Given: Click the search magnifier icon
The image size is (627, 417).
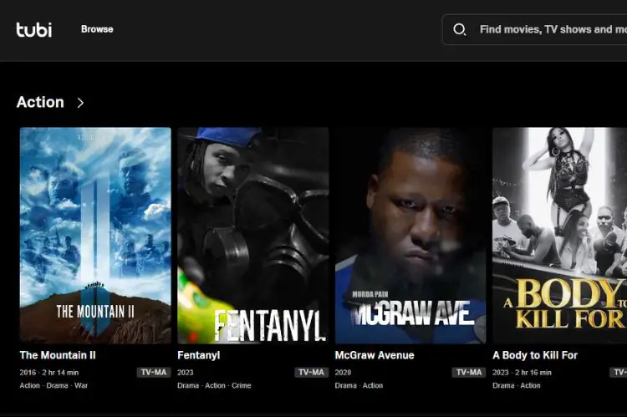Looking at the screenshot, I should tap(459, 29).
